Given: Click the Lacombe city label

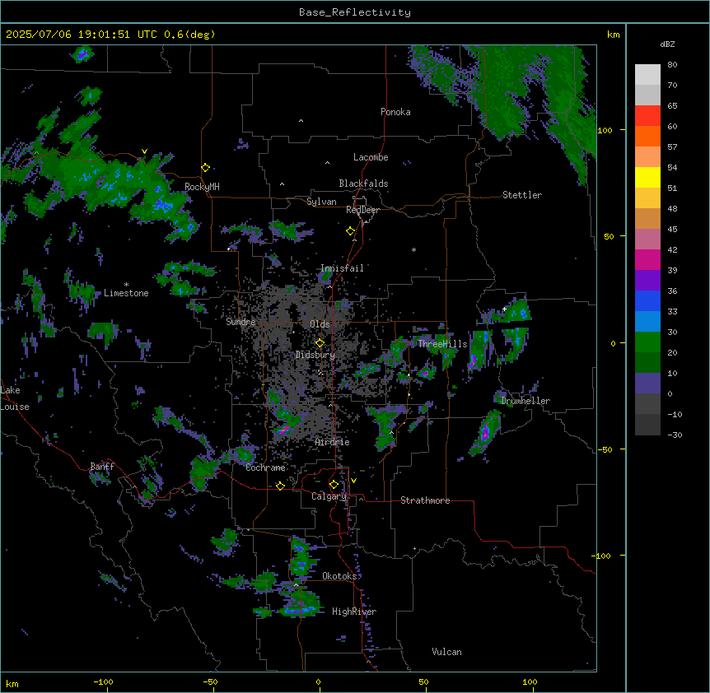Looking at the screenshot, I should pos(371,157).
